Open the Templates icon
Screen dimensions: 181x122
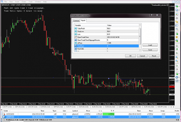tap(177, 81)
